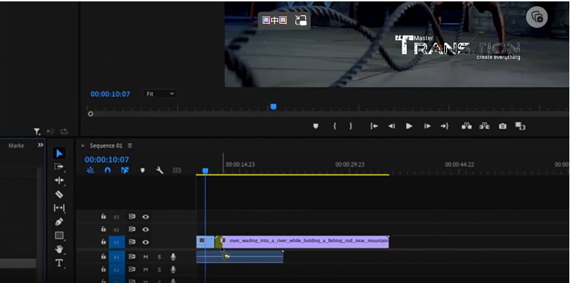Choose the Rectangle tool
Image resolution: width=570 pixels, height=283 pixels.
tap(59, 235)
